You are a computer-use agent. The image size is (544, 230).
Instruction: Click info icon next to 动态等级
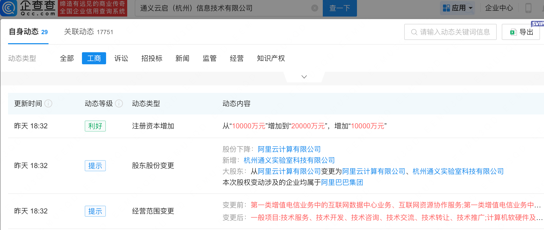tap(119, 103)
